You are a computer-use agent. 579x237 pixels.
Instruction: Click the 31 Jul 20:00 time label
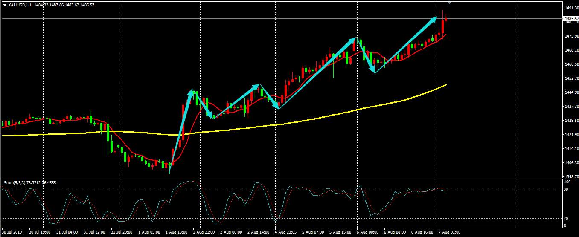tap(122, 233)
